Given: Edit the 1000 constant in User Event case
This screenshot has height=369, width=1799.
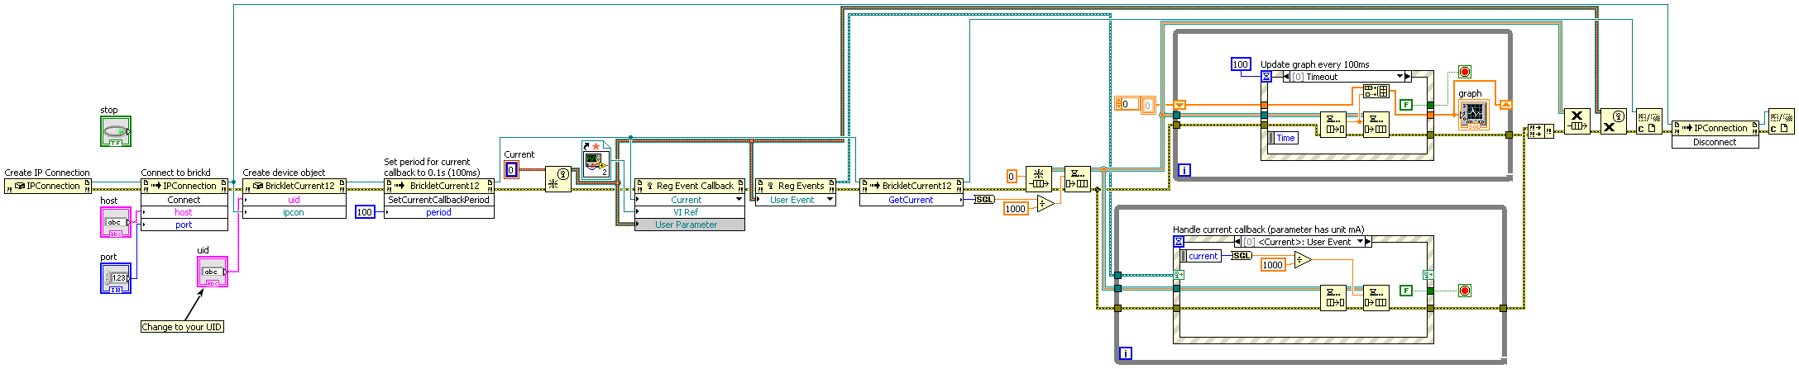Looking at the screenshot, I should coord(1272,265).
